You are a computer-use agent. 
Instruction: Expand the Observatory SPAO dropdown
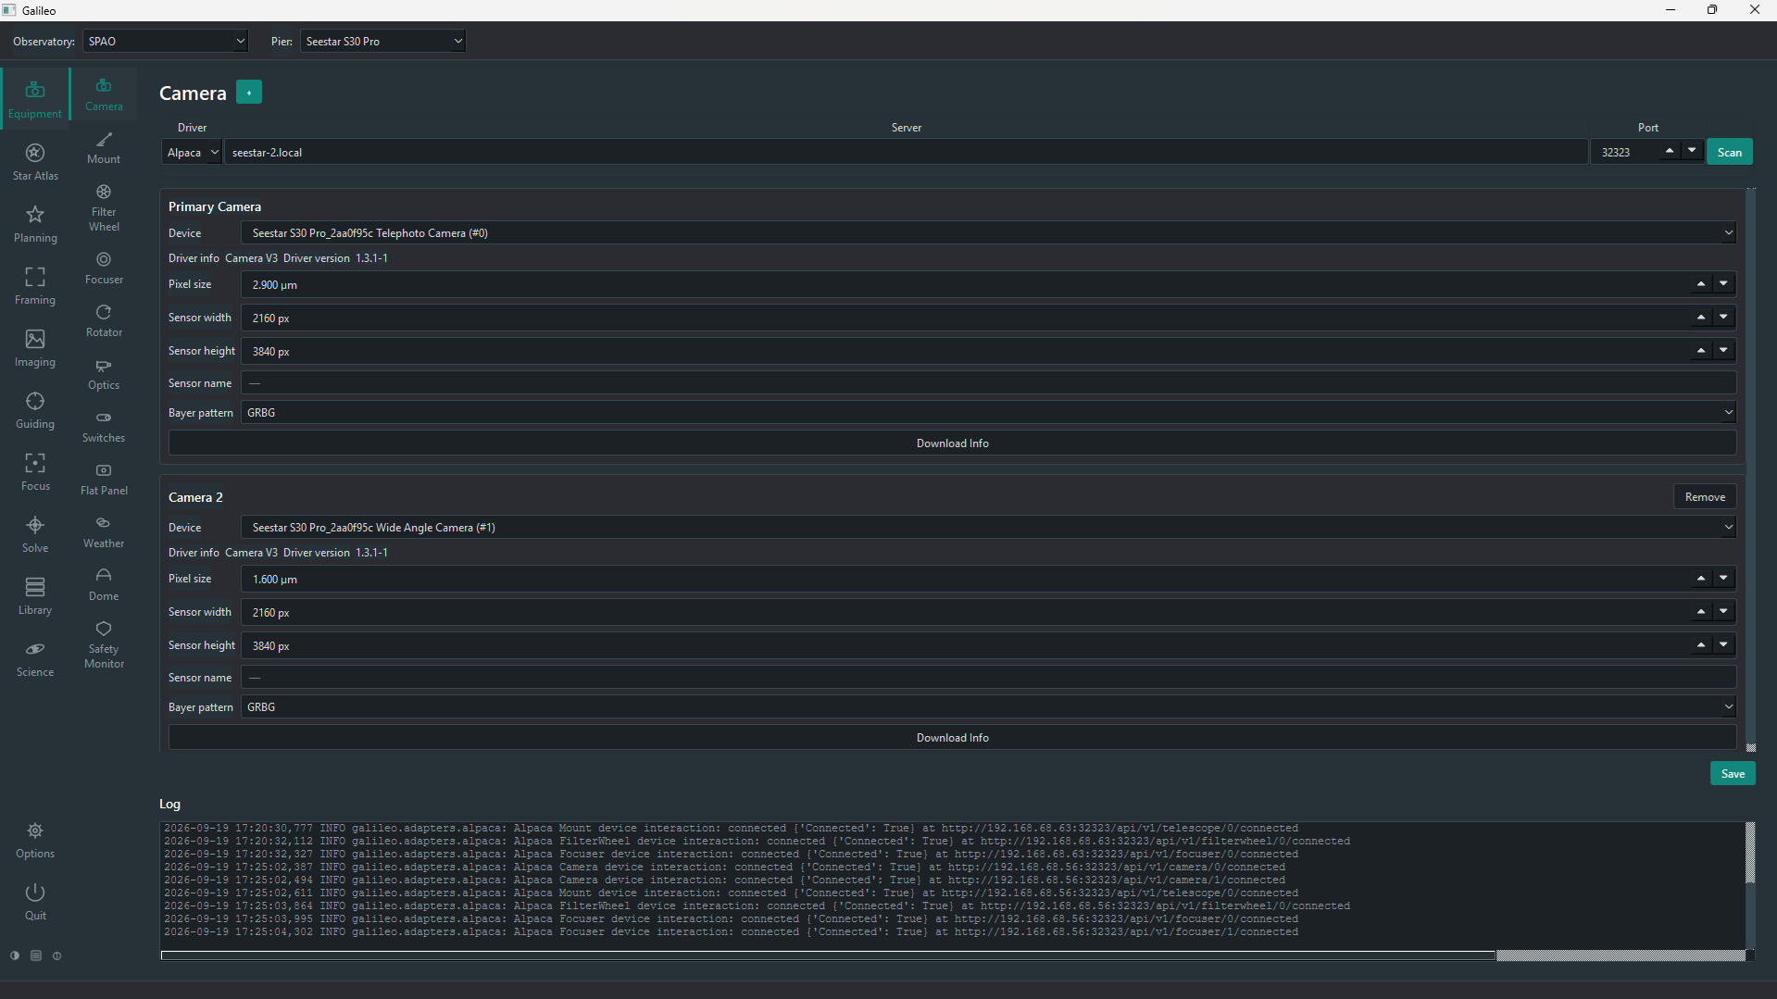point(166,41)
